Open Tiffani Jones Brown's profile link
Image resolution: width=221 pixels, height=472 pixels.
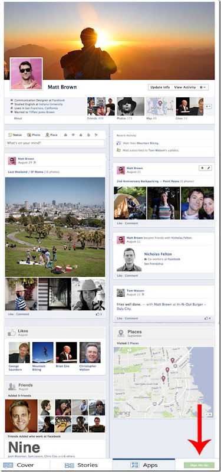click(41, 112)
